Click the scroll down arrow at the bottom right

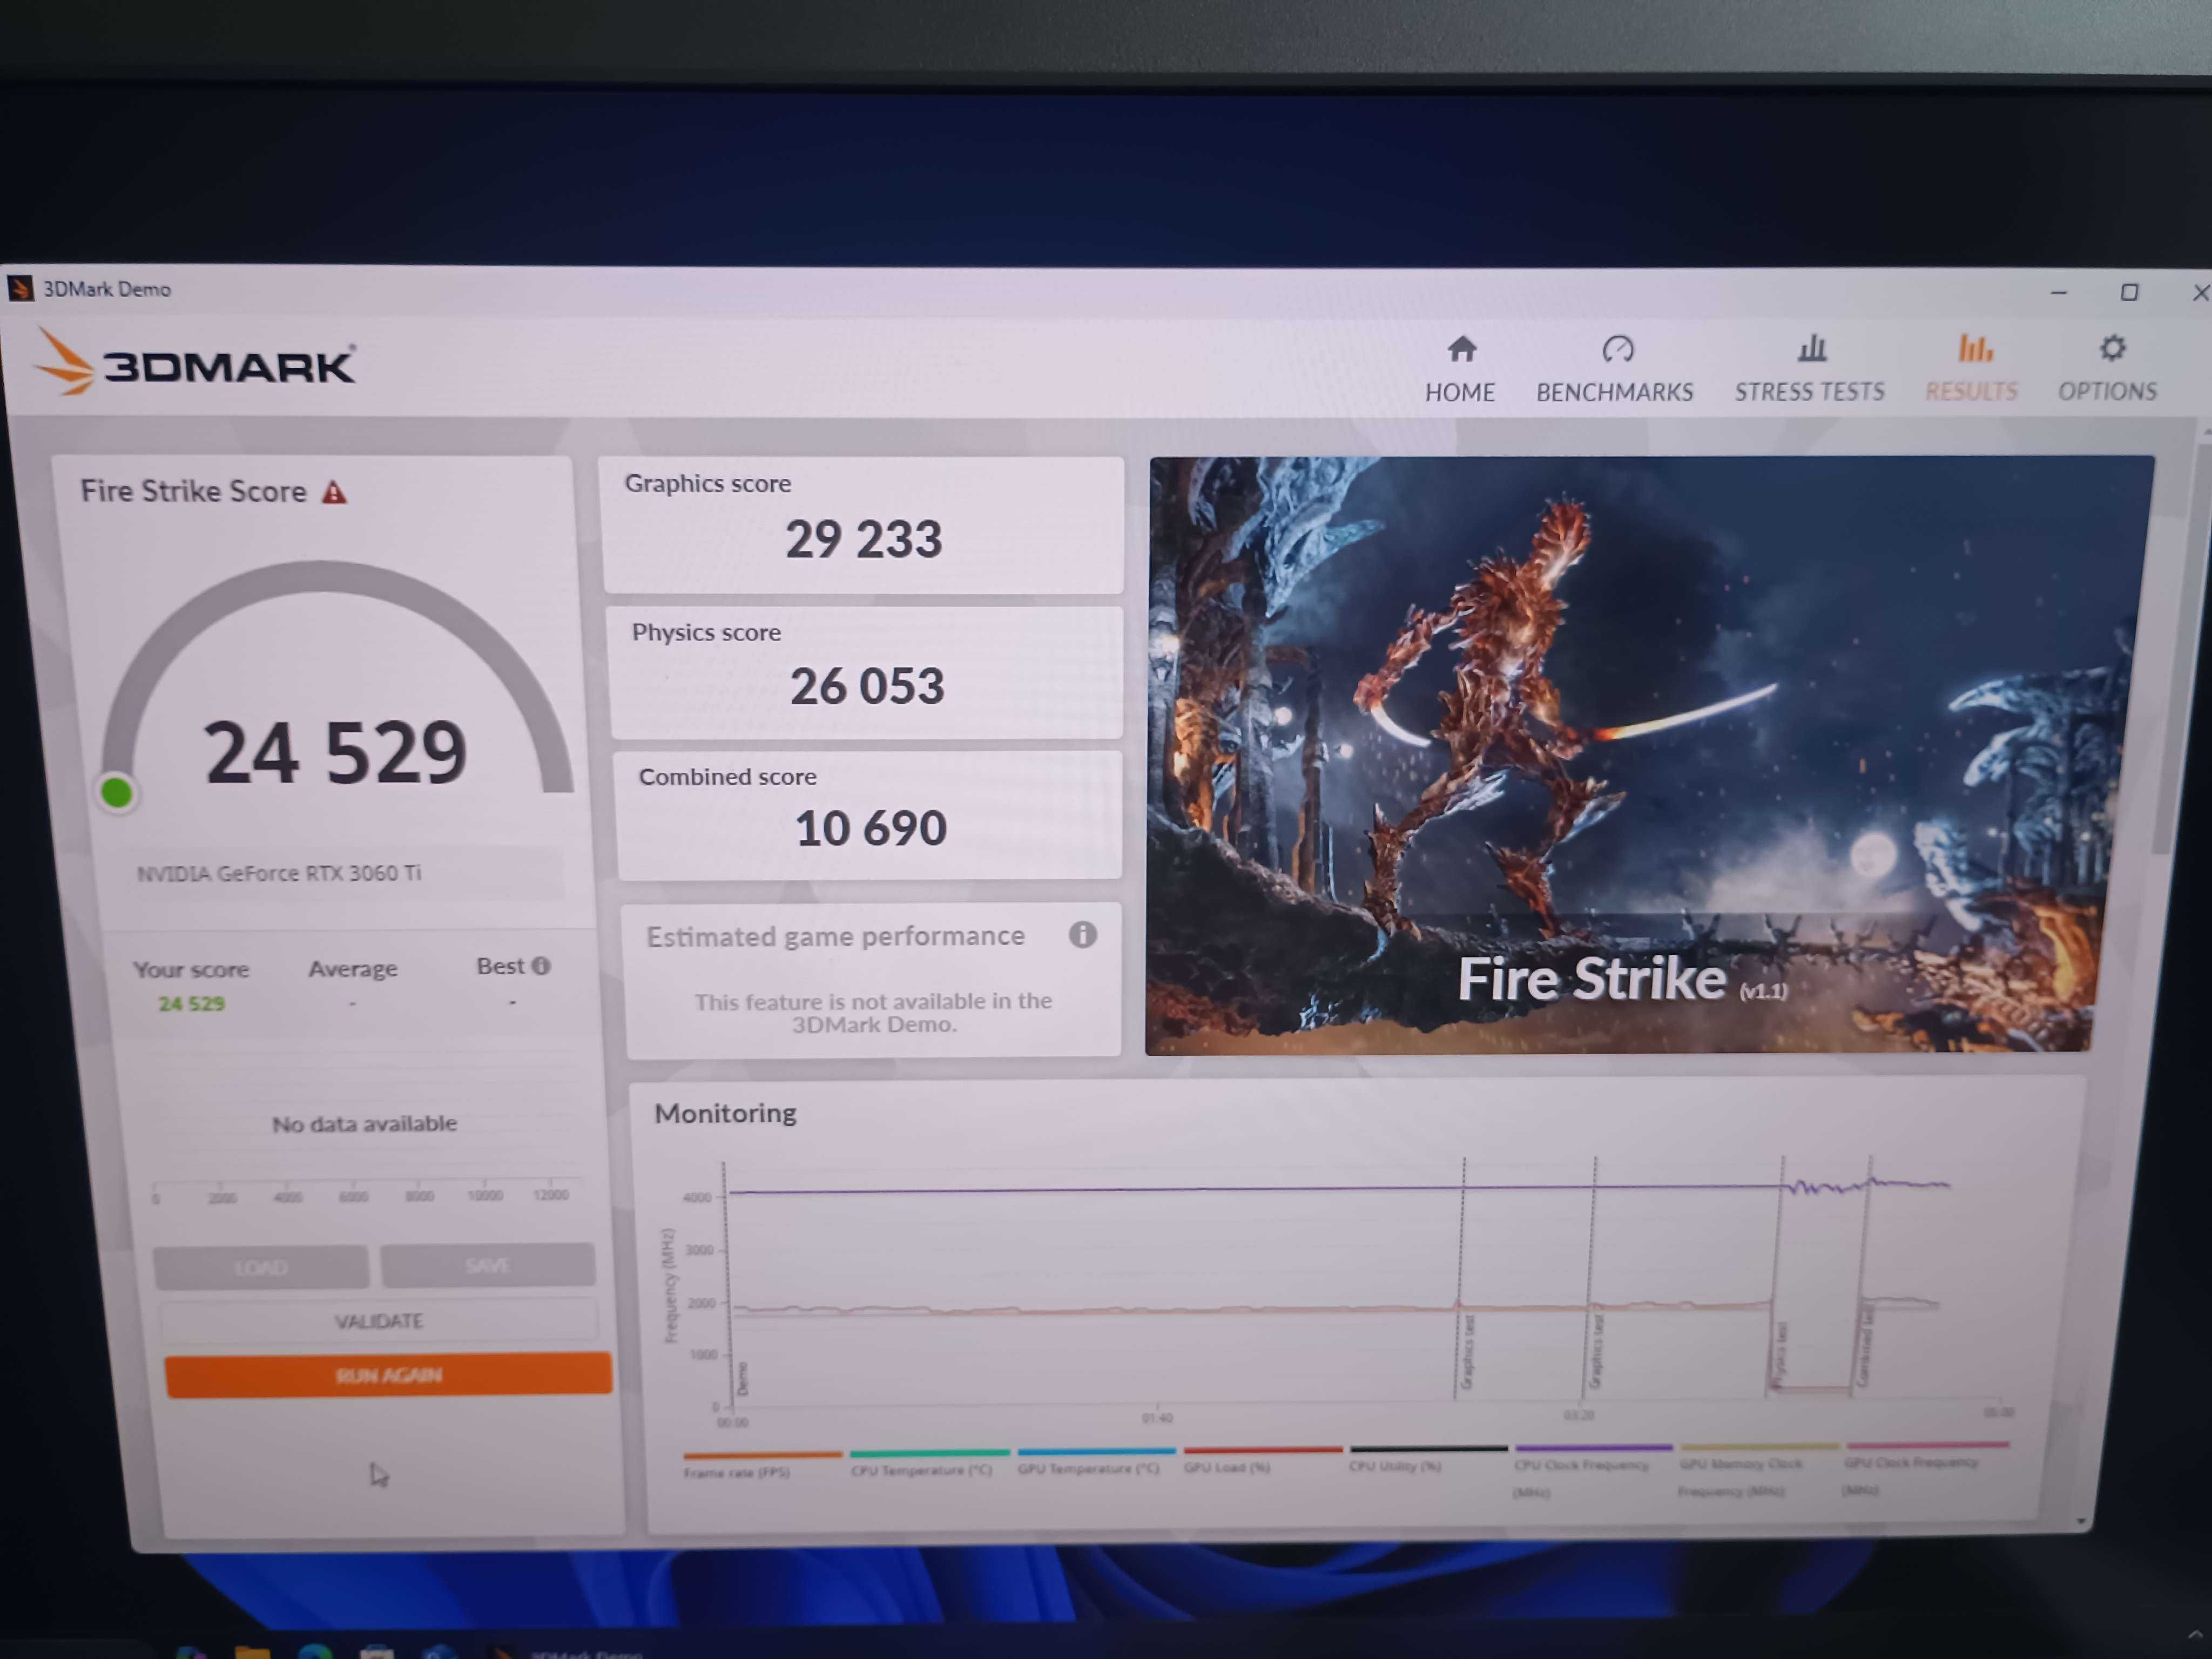pyautogui.click(x=2081, y=1521)
